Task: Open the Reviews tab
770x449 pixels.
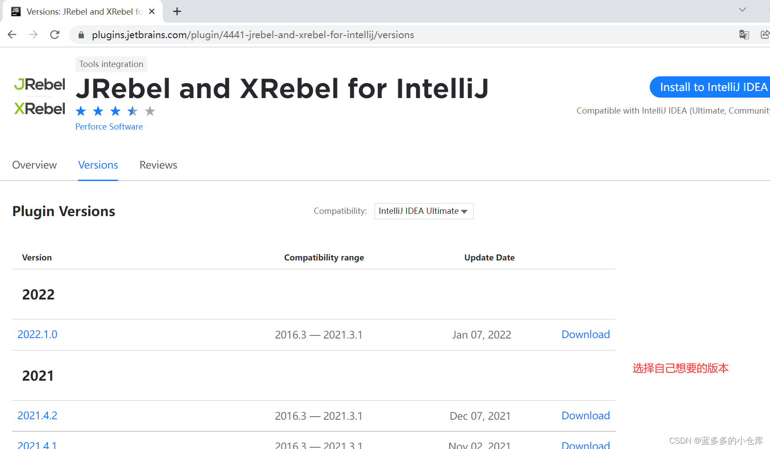Action: (x=158, y=165)
